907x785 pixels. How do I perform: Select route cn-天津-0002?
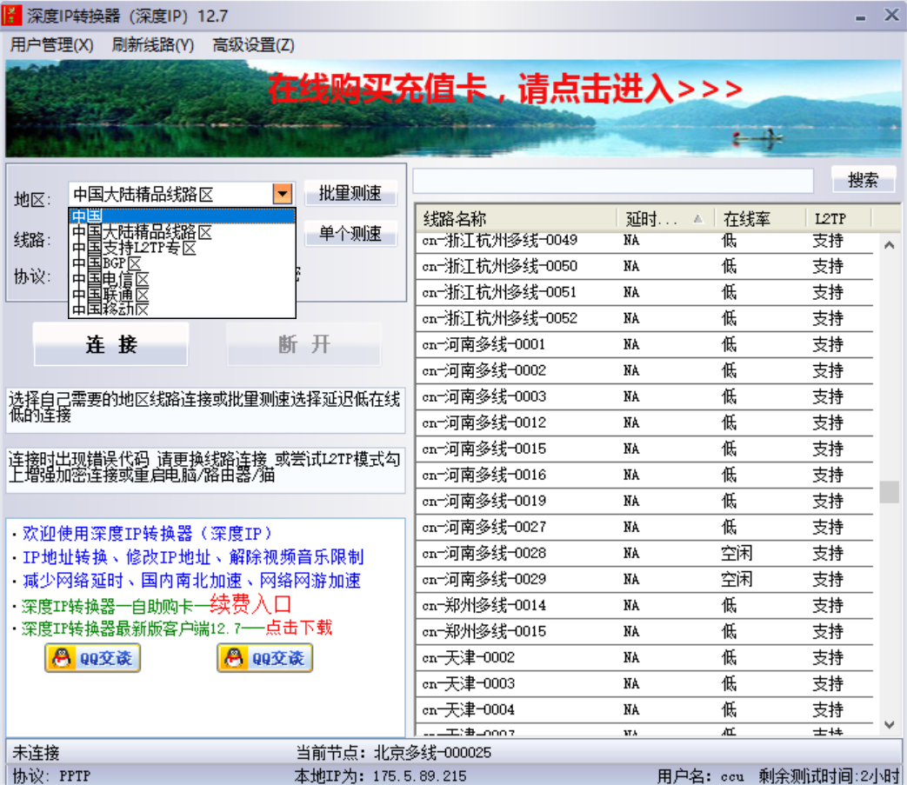pyautogui.click(x=644, y=657)
